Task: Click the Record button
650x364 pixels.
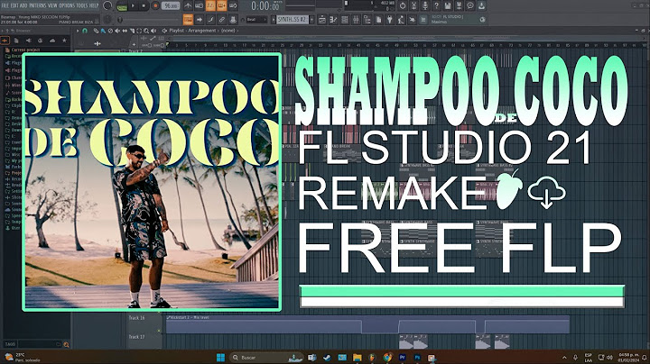Action: pyautogui.click(x=155, y=5)
